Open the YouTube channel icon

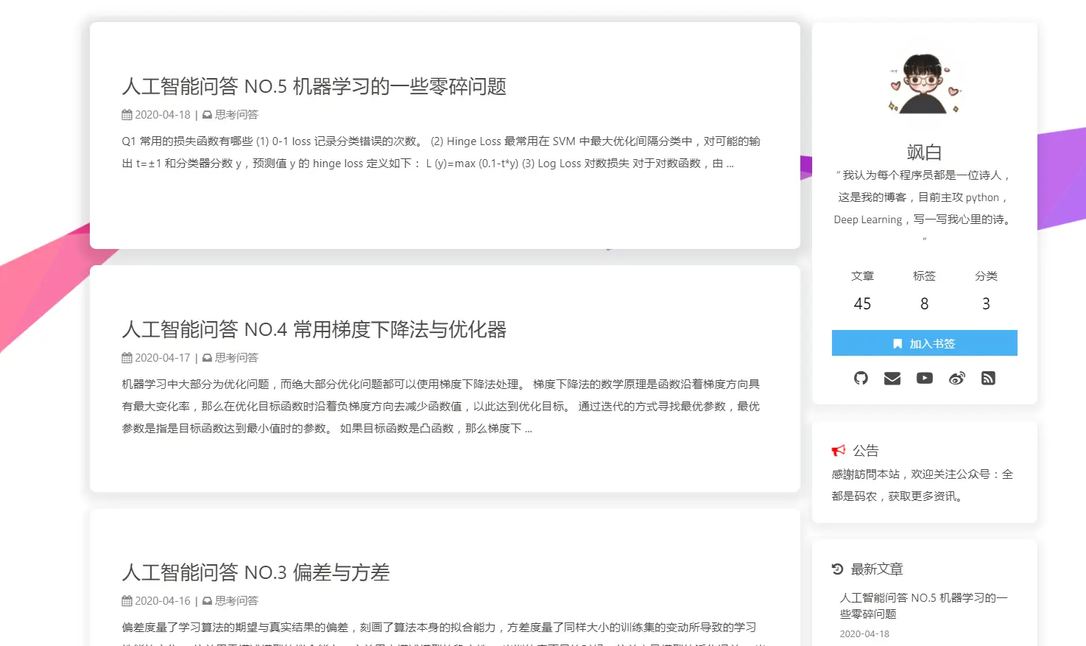[x=925, y=378]
